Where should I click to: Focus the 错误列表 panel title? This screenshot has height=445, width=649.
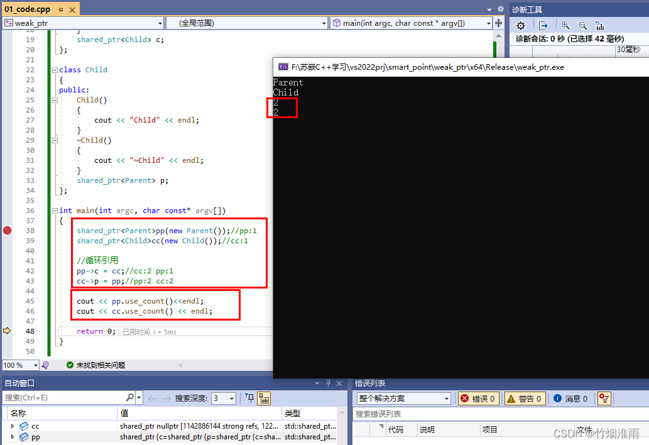coord(370,383)
